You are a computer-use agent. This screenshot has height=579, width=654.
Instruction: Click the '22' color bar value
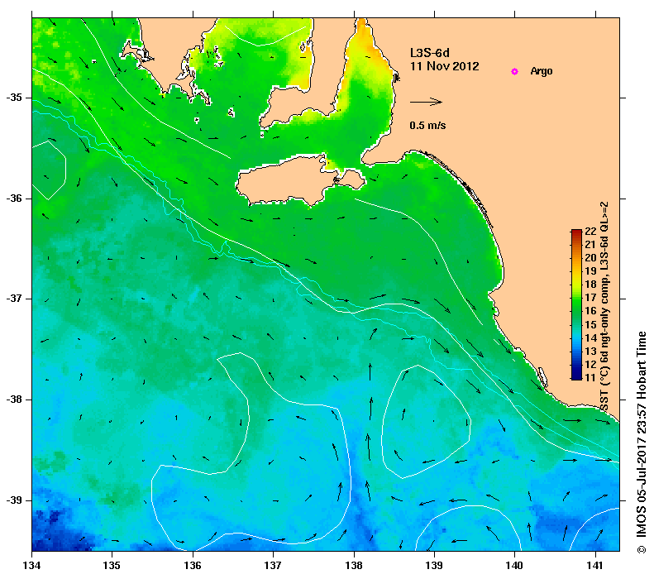click(590, 232)
